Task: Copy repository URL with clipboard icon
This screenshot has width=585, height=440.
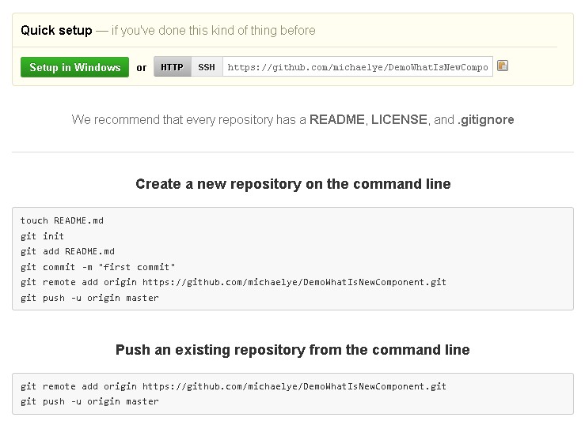Action: [x=503, y=66]
